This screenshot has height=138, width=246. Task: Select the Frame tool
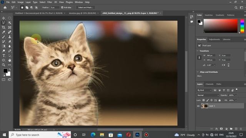tap(10, 28)
